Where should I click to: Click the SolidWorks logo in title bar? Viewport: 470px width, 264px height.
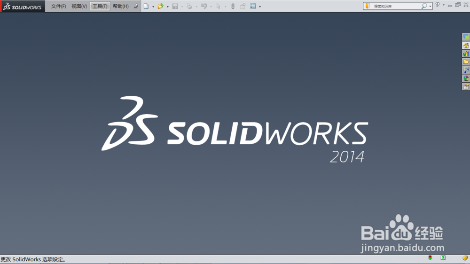pyautogui.click(x=23, y=7)
